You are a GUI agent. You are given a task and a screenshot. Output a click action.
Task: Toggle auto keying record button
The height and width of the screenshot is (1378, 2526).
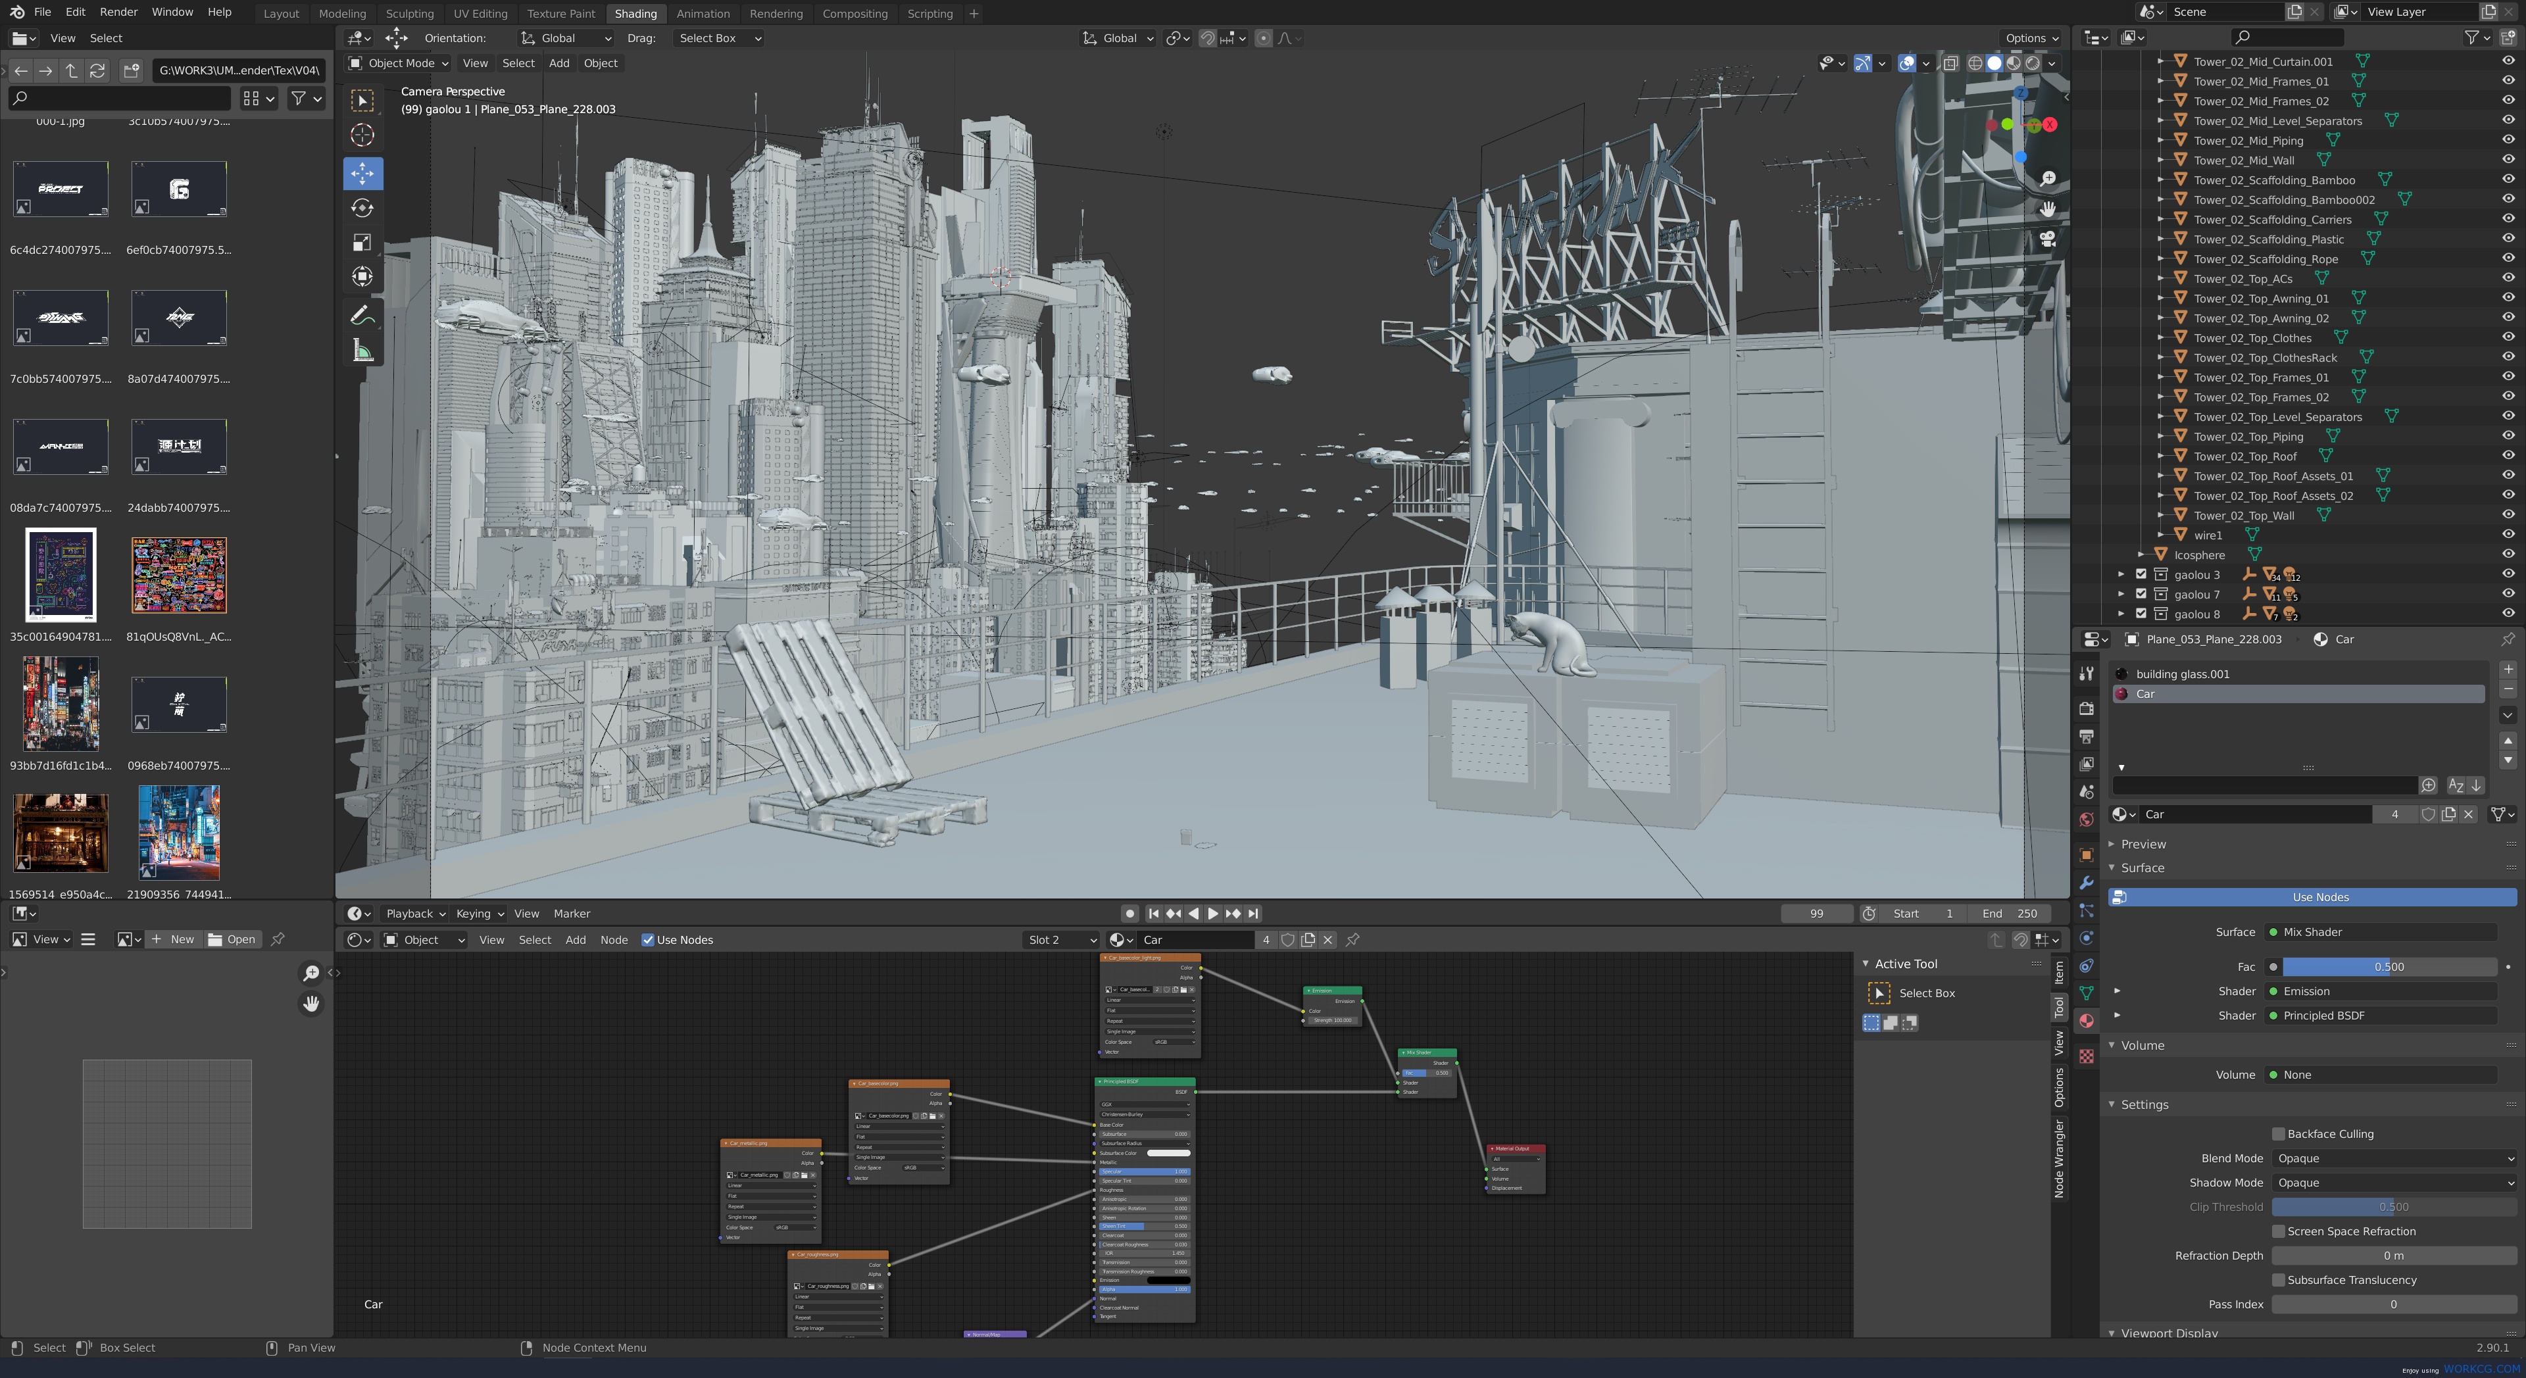pyautogui.click(x=1129, y=913)
